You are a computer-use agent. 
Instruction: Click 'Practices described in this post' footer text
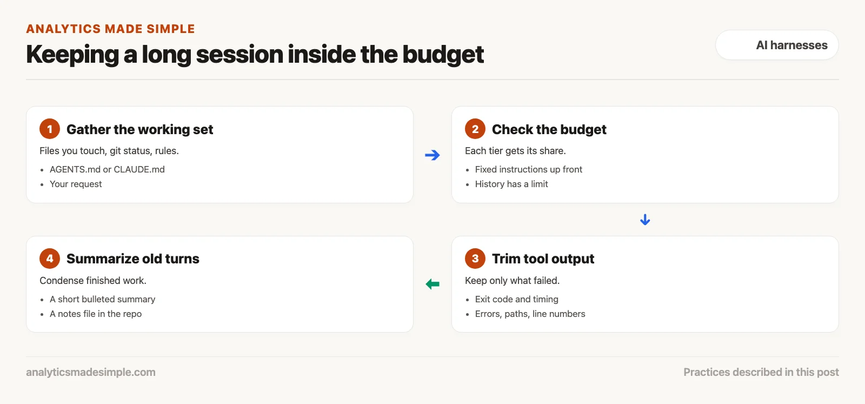pyautogui.click(x=761, y=372)
